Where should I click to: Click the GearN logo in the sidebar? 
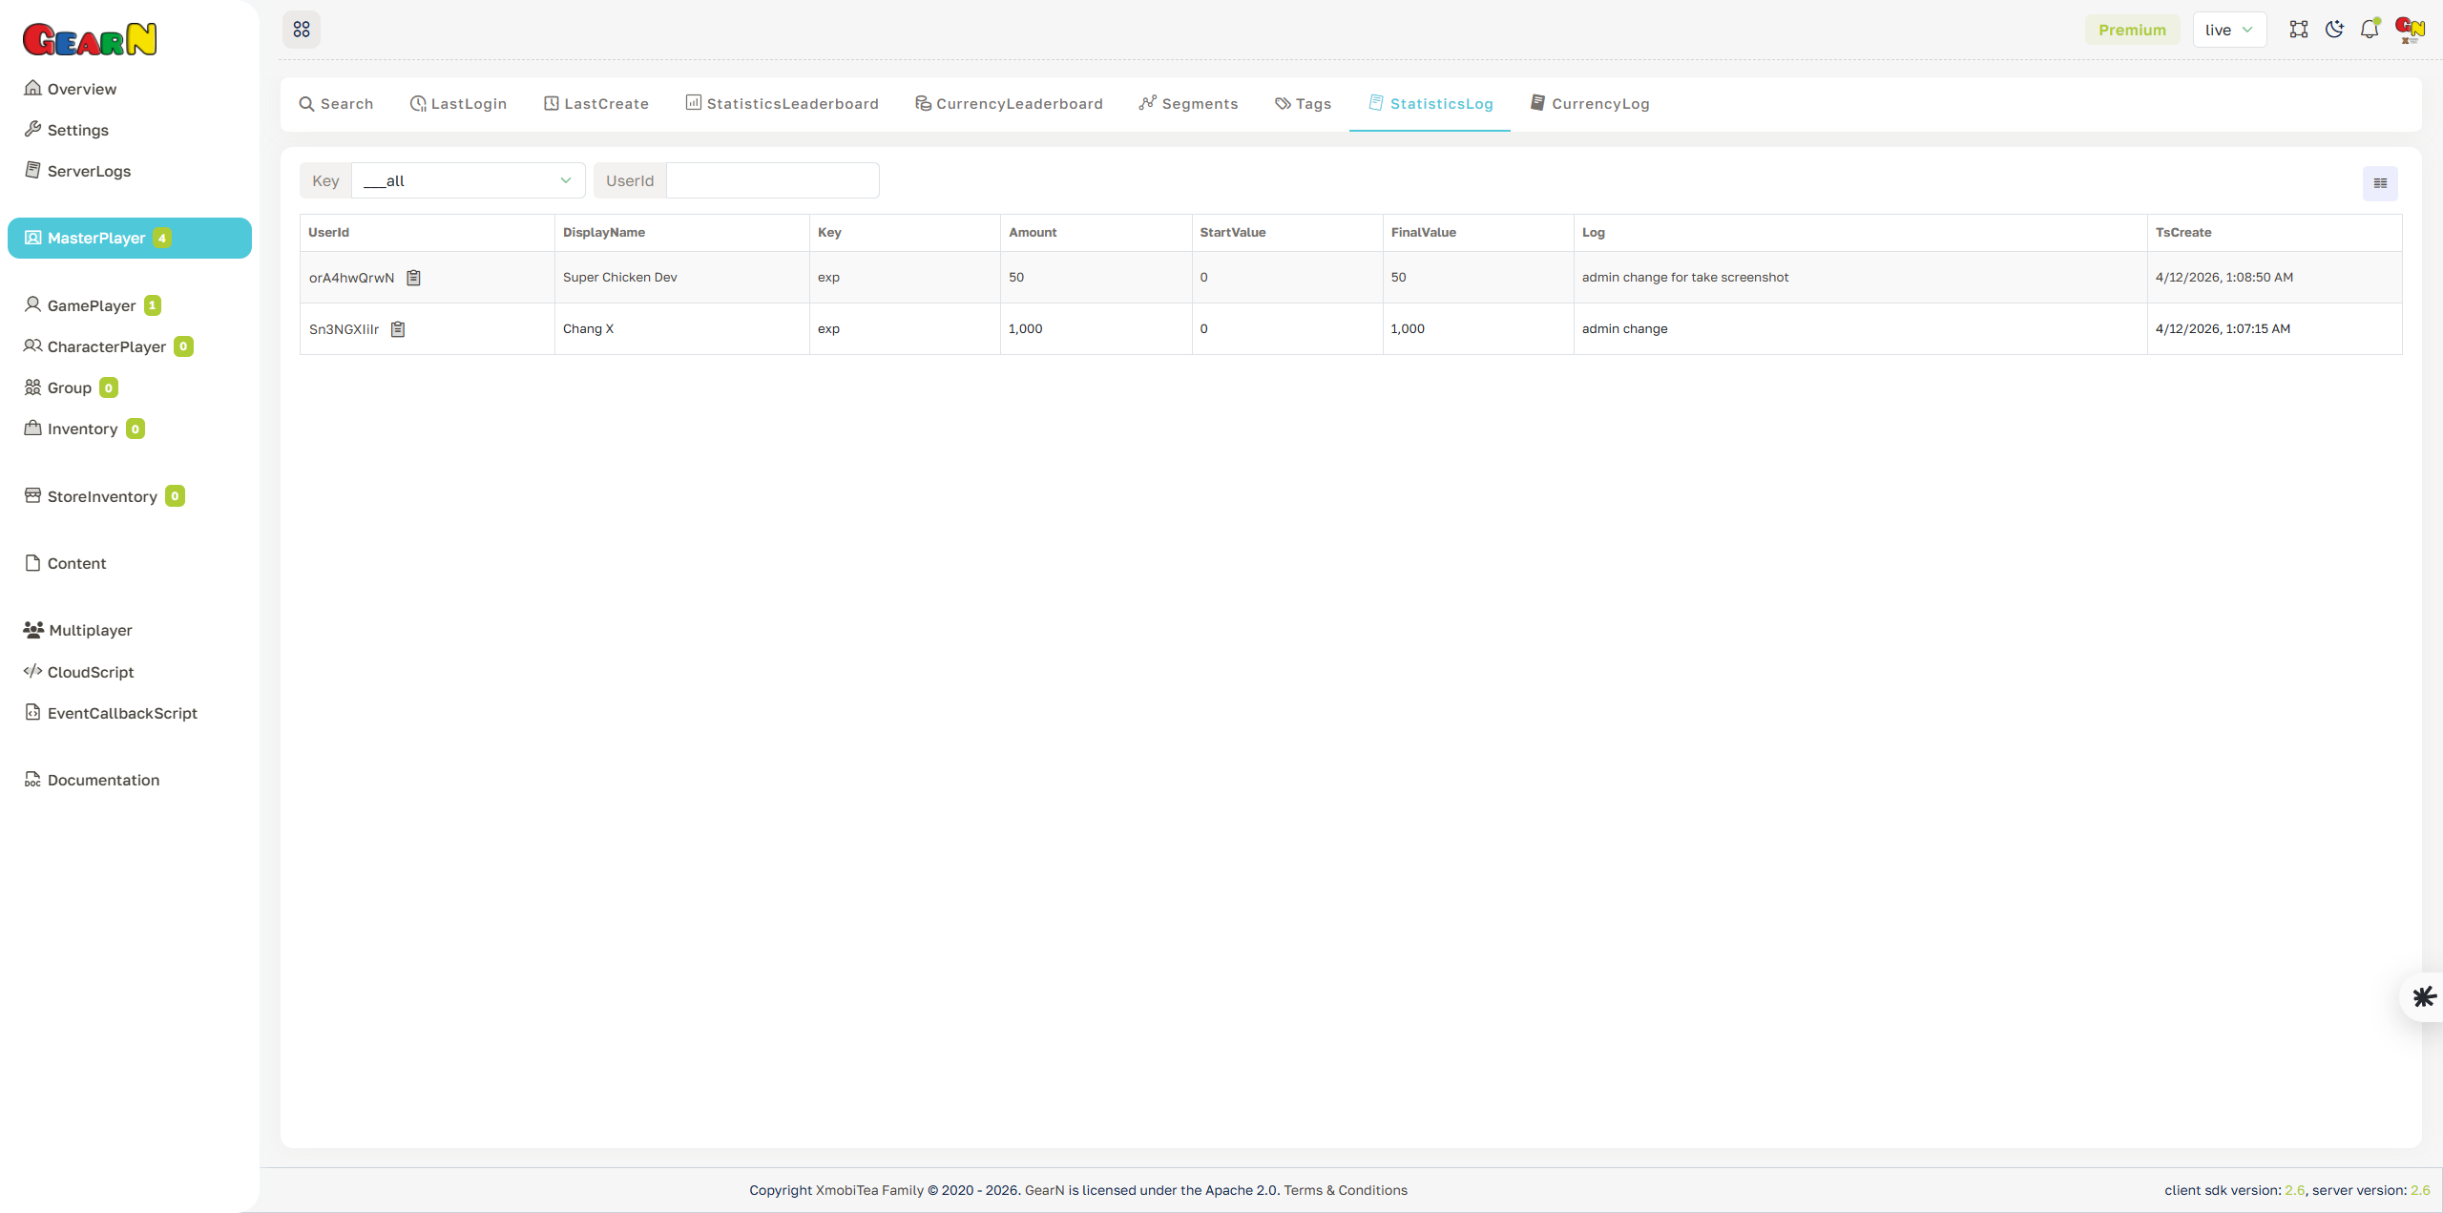(90, 38)
